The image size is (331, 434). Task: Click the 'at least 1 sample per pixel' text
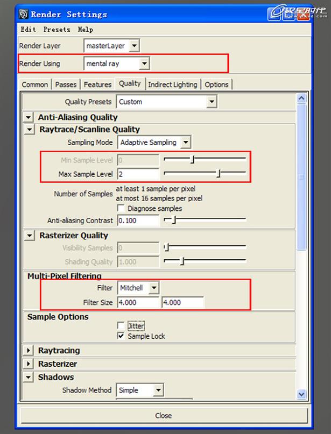point(156,189)
